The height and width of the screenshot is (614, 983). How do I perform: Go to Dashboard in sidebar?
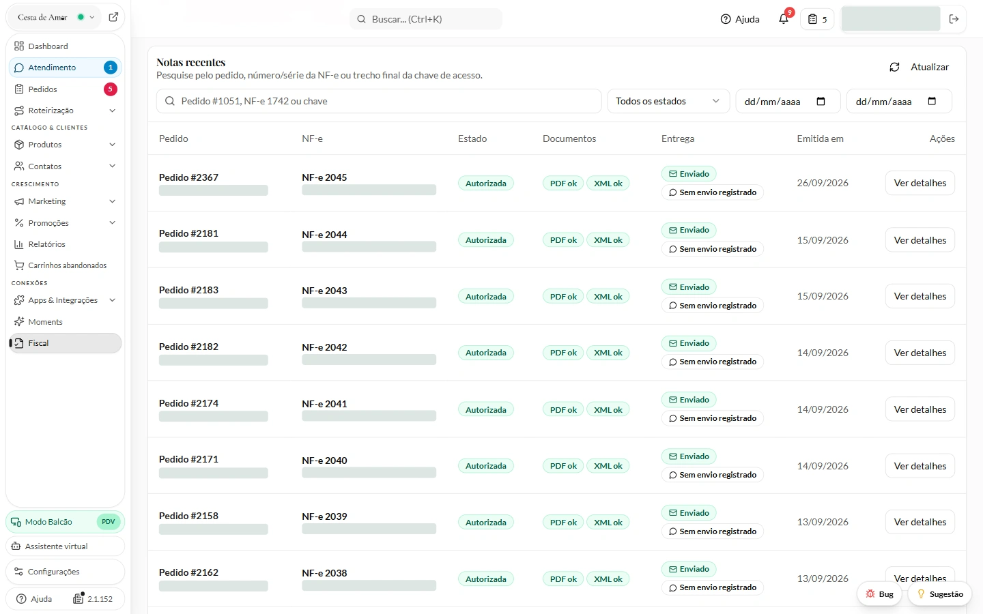tap(65, 46)
